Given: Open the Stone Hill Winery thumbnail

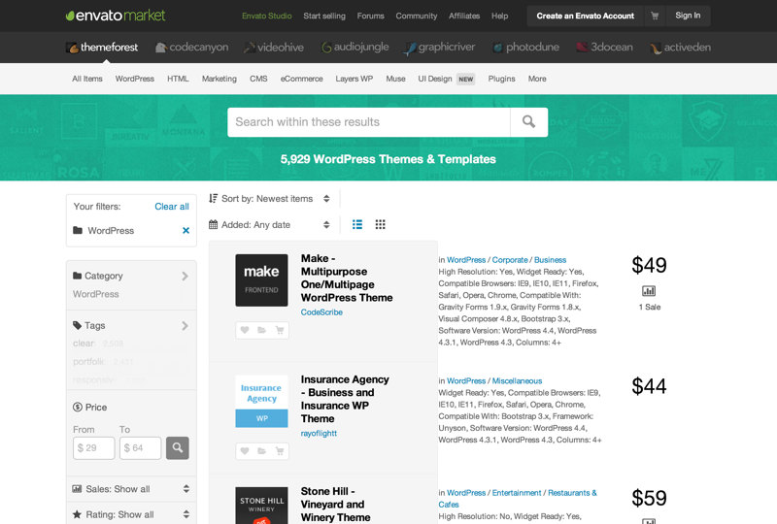Looking at the screenshot, I should (261, 506).
